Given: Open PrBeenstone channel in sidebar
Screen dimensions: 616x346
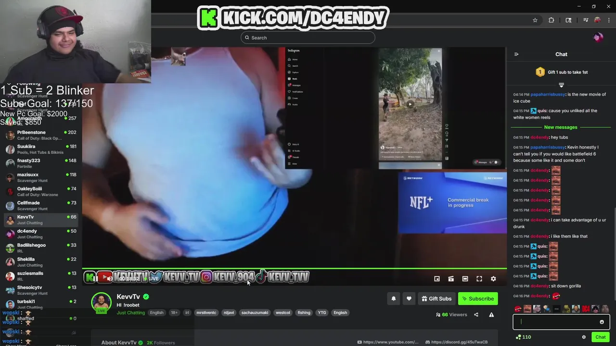Looking at the screenshot, I should coord(41,135).
